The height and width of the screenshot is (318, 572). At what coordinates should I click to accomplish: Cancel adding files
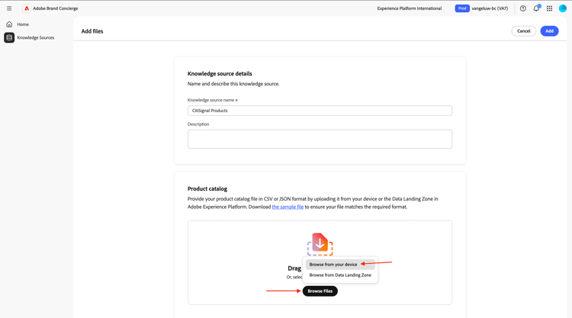(523, 31)
